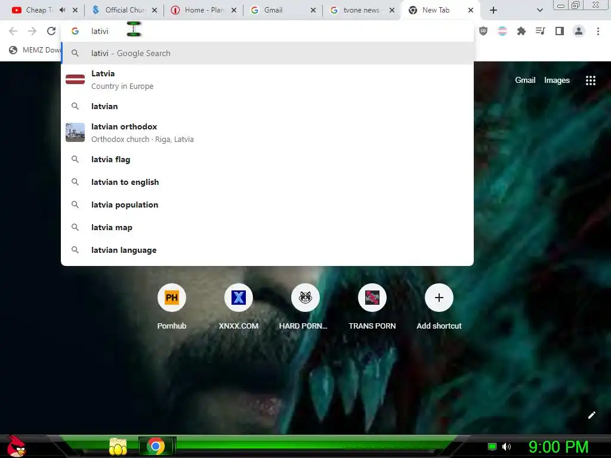Screen dimensions: 611x458
Task: Open a new tab with plus button
Action: pyautogui.click(x=493, y=10)
